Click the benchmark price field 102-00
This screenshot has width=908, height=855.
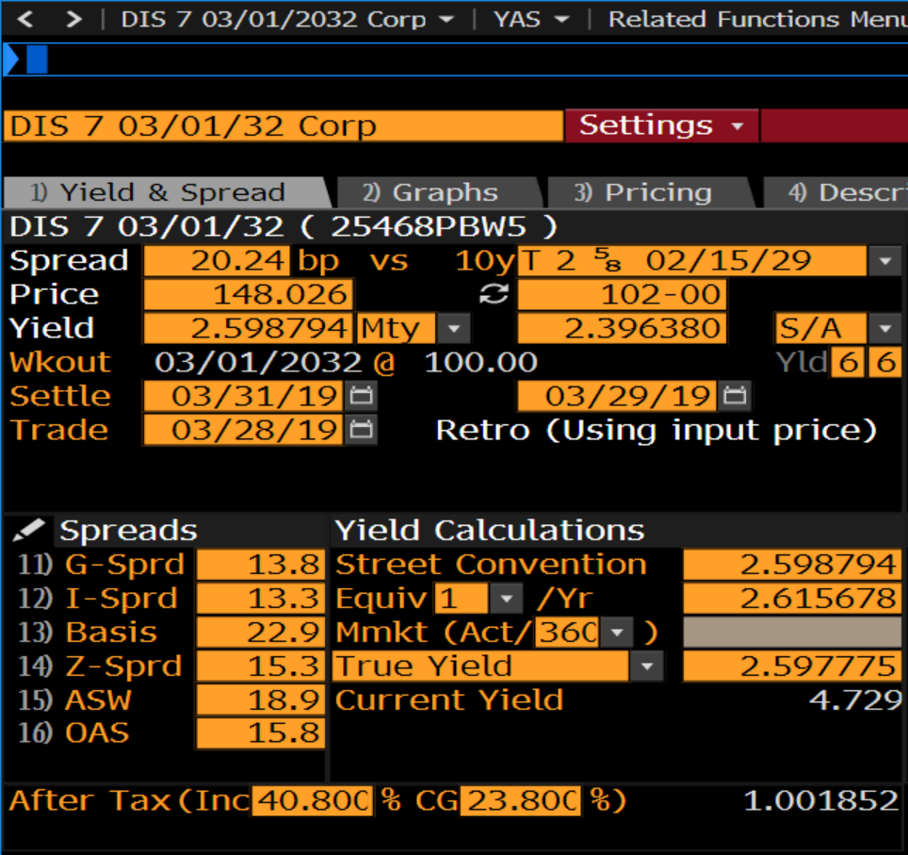[622, 294]
